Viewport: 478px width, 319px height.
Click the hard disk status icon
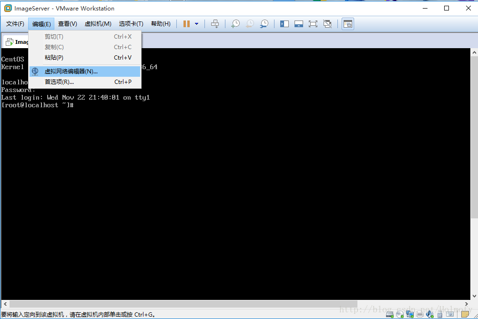pyautogui.click(x=389, y=314)
